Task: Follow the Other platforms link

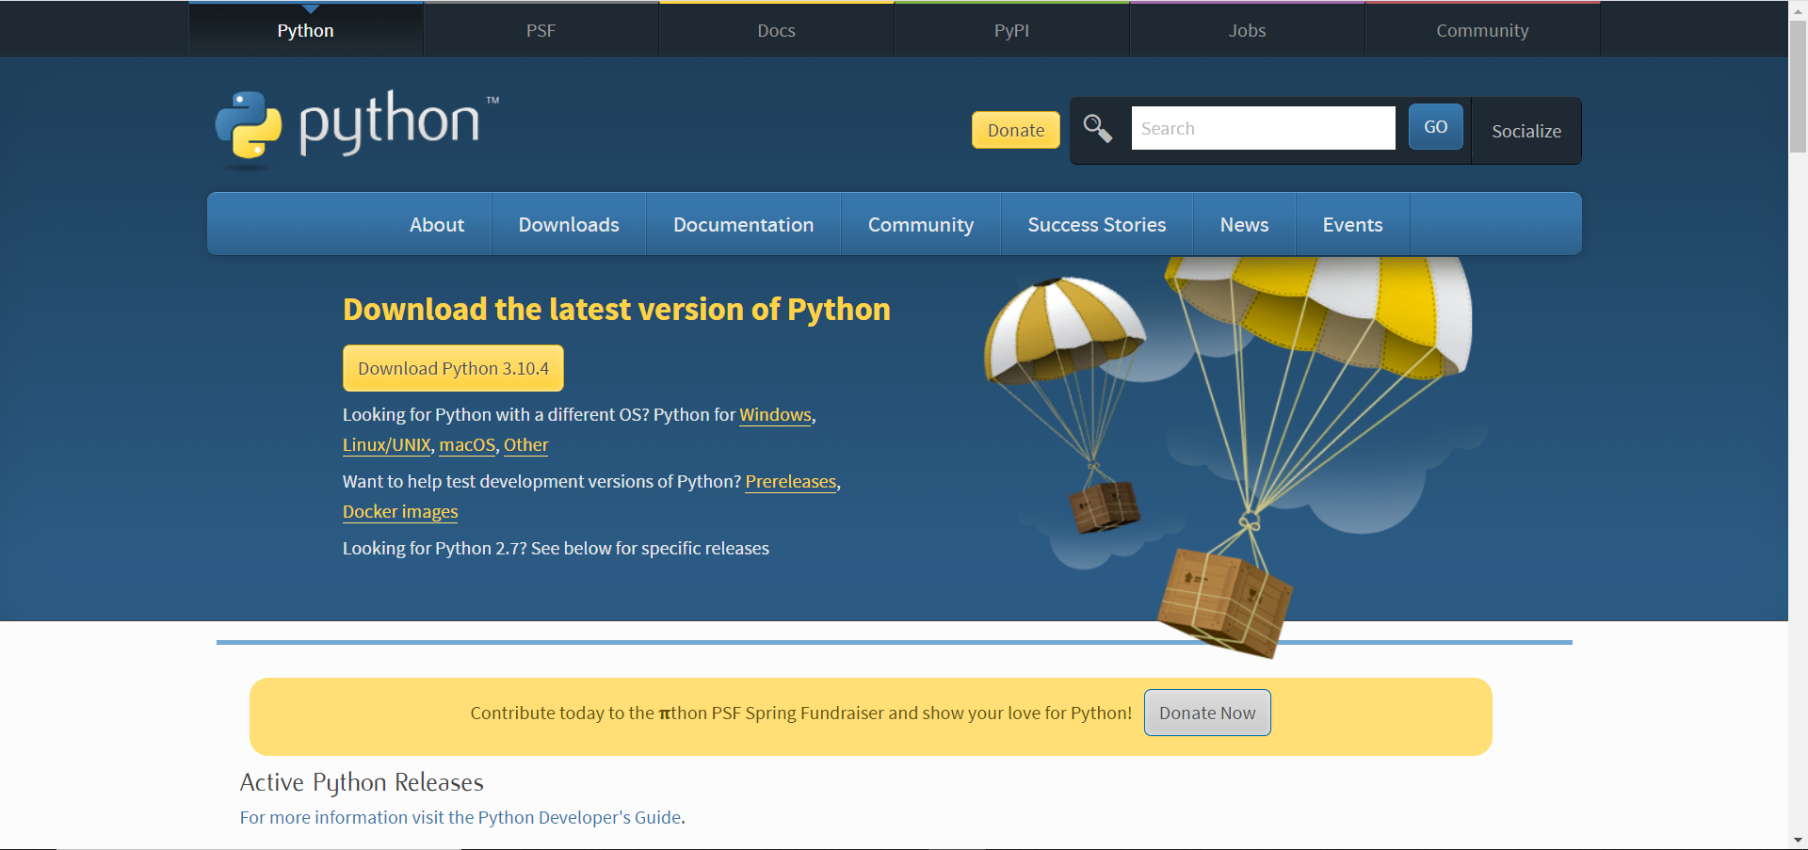Action: [525, 445]
